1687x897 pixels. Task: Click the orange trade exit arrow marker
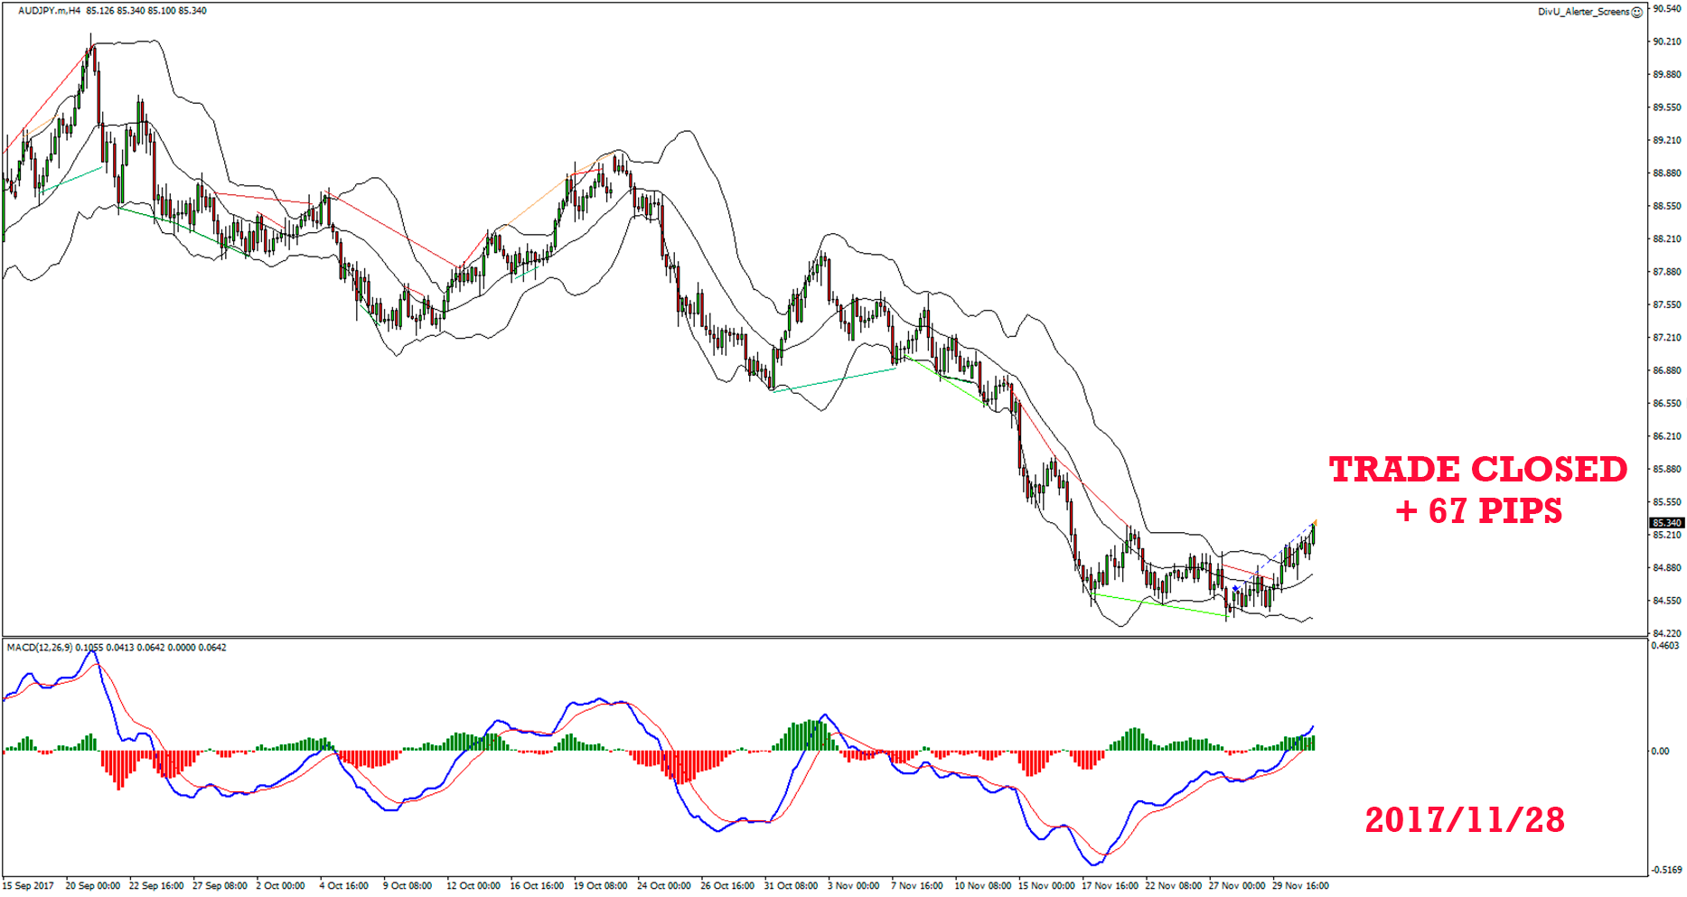(1315, 522)
